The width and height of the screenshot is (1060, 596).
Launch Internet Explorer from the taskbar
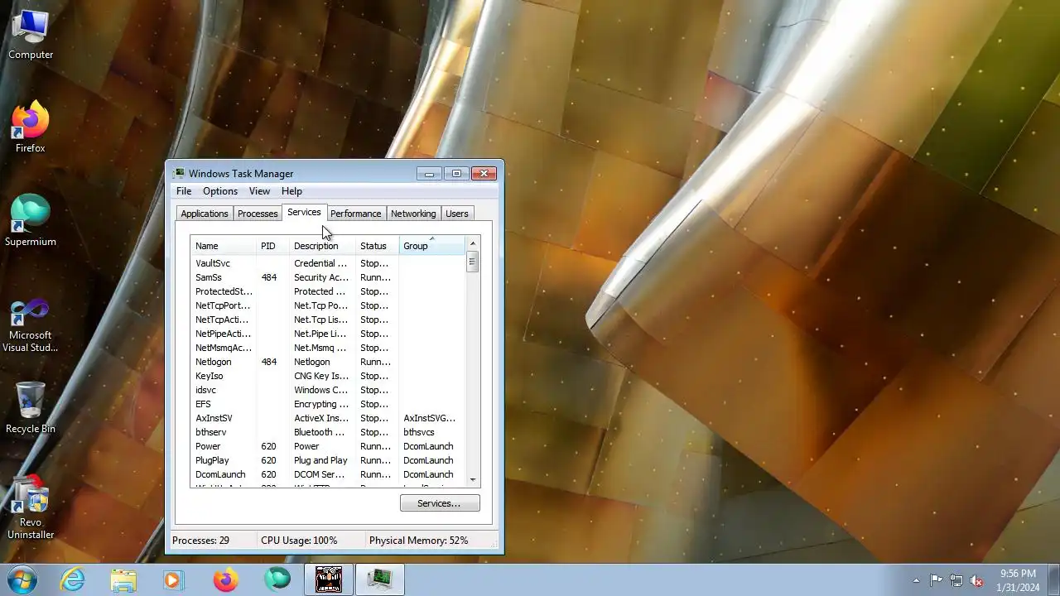73,579
